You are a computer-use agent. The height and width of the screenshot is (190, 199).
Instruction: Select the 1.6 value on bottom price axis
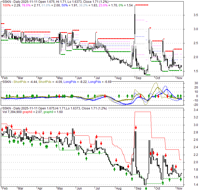point(196,177)
